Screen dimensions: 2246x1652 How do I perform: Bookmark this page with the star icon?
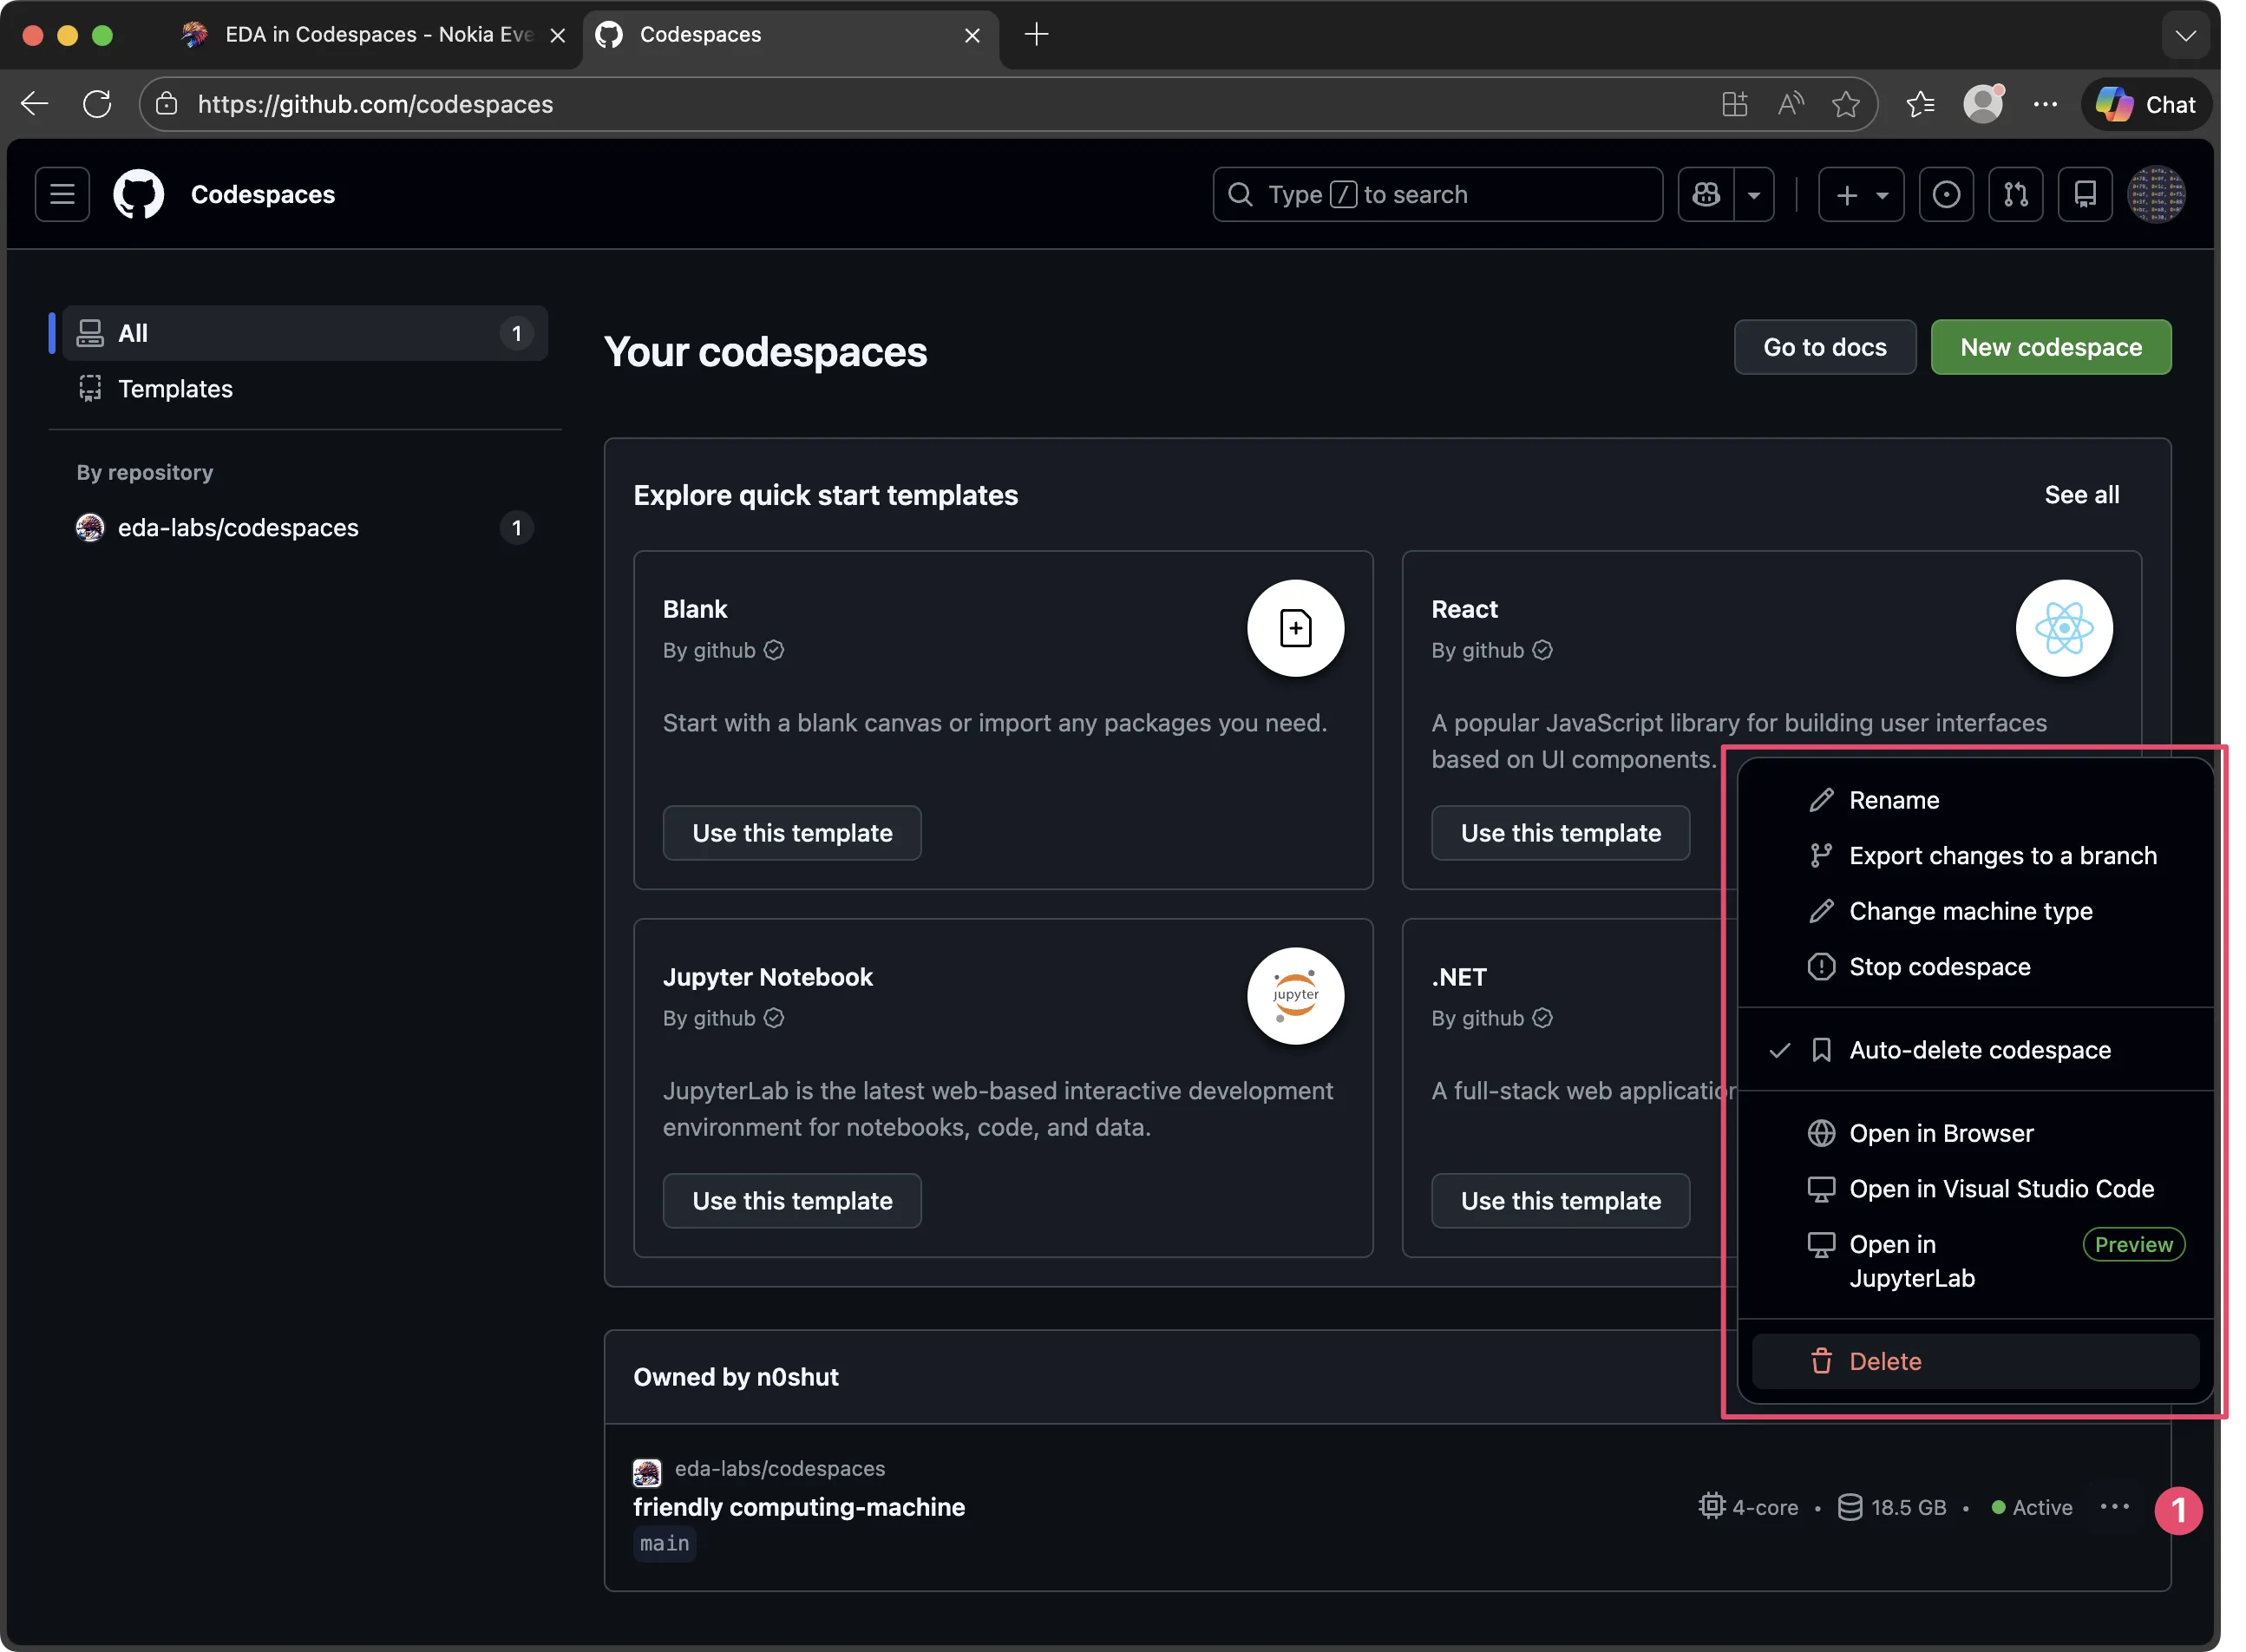click(1845, 104)
